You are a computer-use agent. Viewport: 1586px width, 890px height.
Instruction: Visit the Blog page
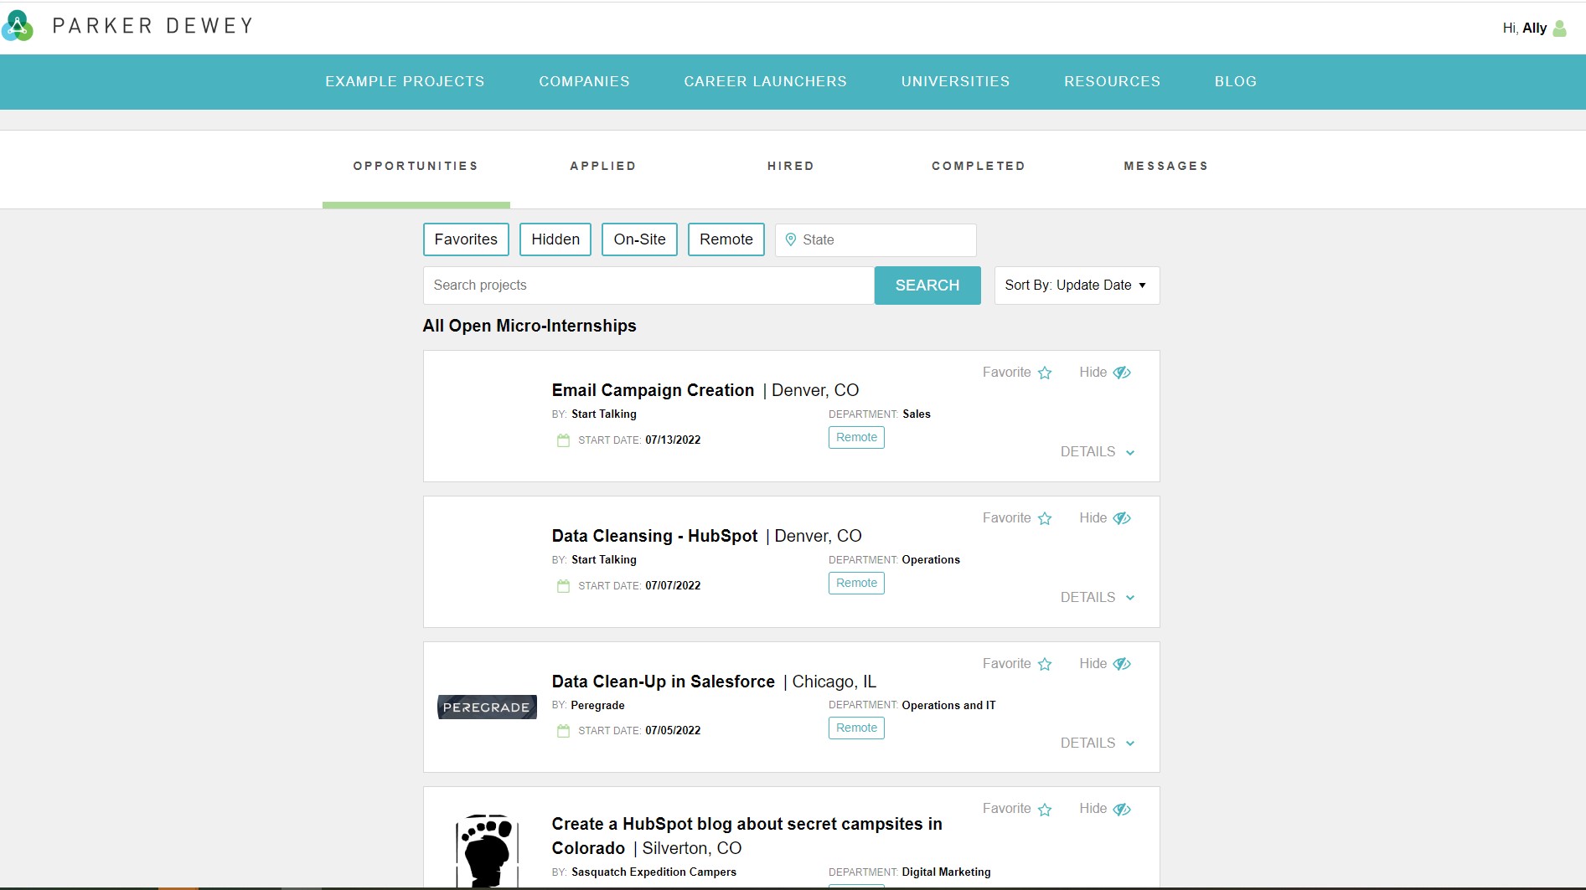1236,81
